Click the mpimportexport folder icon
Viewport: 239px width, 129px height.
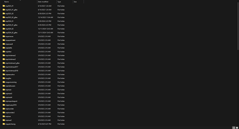(4, 101)
